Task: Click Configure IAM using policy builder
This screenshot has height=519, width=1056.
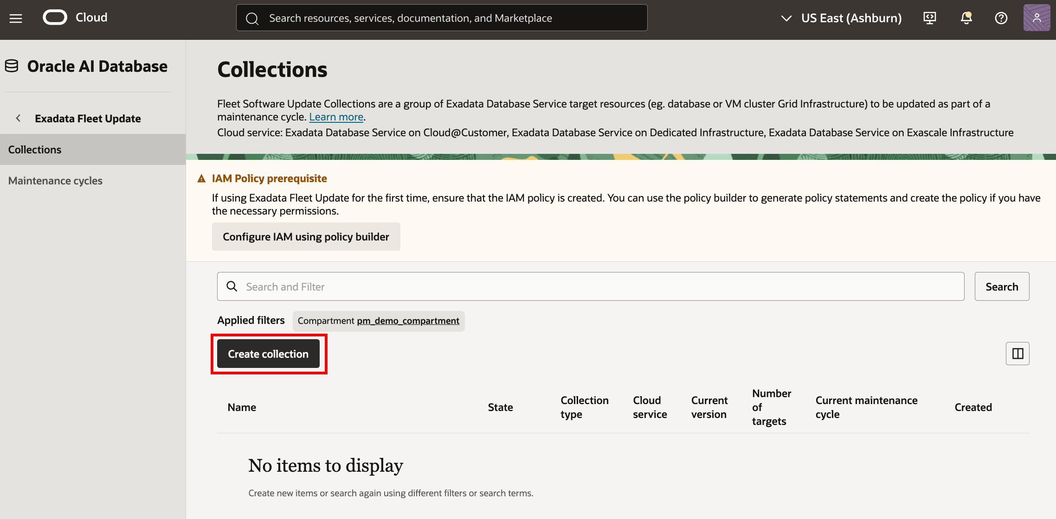Action: [x=306, y=237]
